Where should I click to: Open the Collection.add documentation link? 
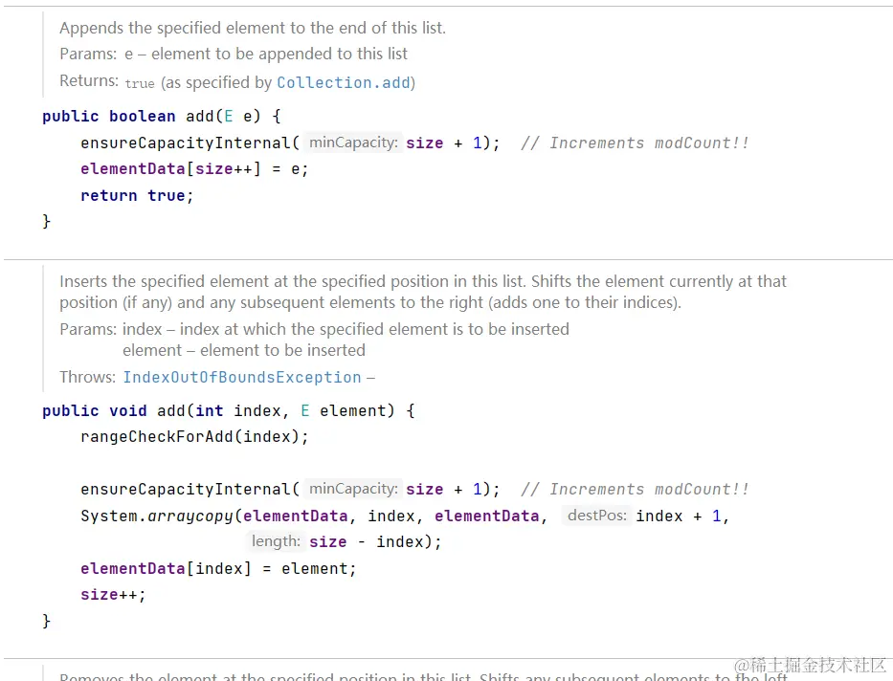point(345,83)
